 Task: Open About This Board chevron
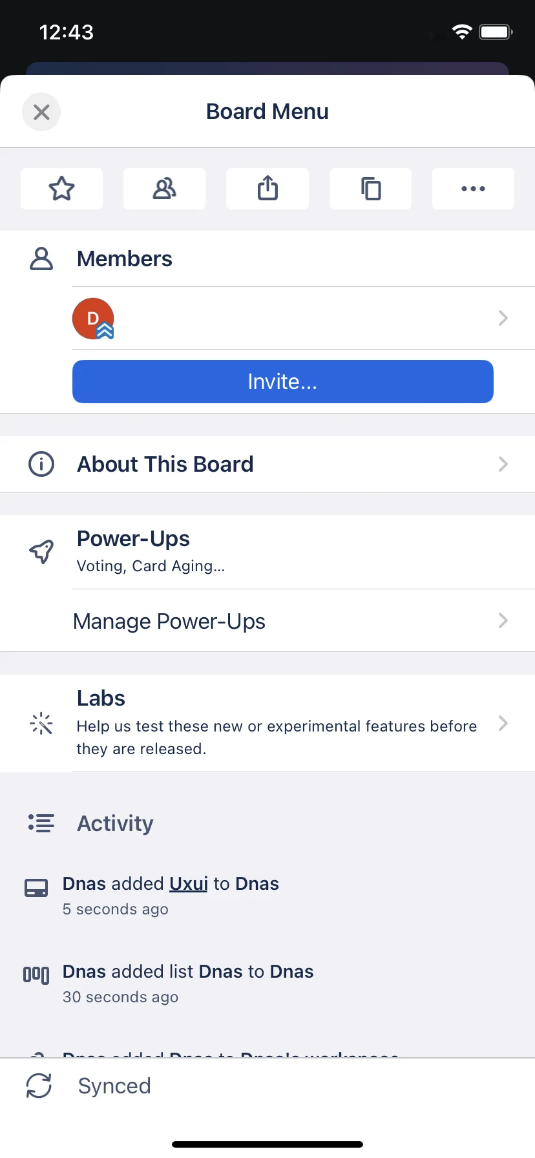[x=503, y=464]
